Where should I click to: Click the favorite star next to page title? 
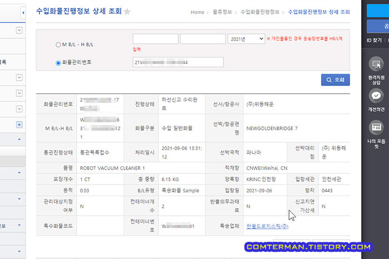click(x=127, y=12)
